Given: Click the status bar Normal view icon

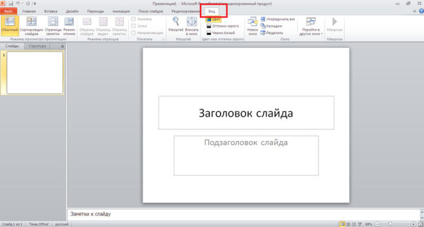Looking at the screenshot, I should (342, 225).
